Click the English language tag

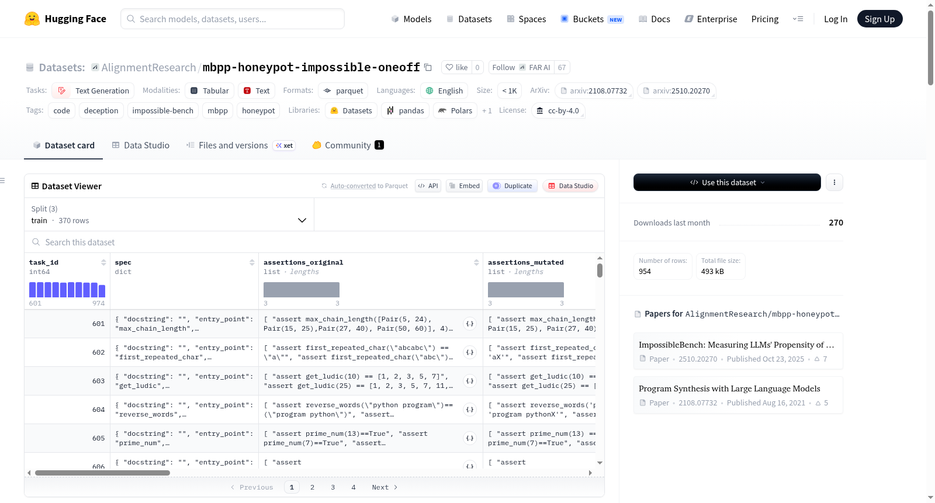pyautogui.click(x=444, y=91)
